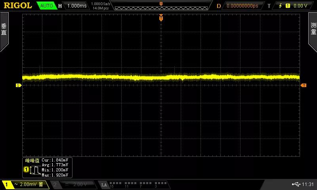Click the rising edge trigger icon
This screenshot has width=317, height=190.
click(280, 6)
